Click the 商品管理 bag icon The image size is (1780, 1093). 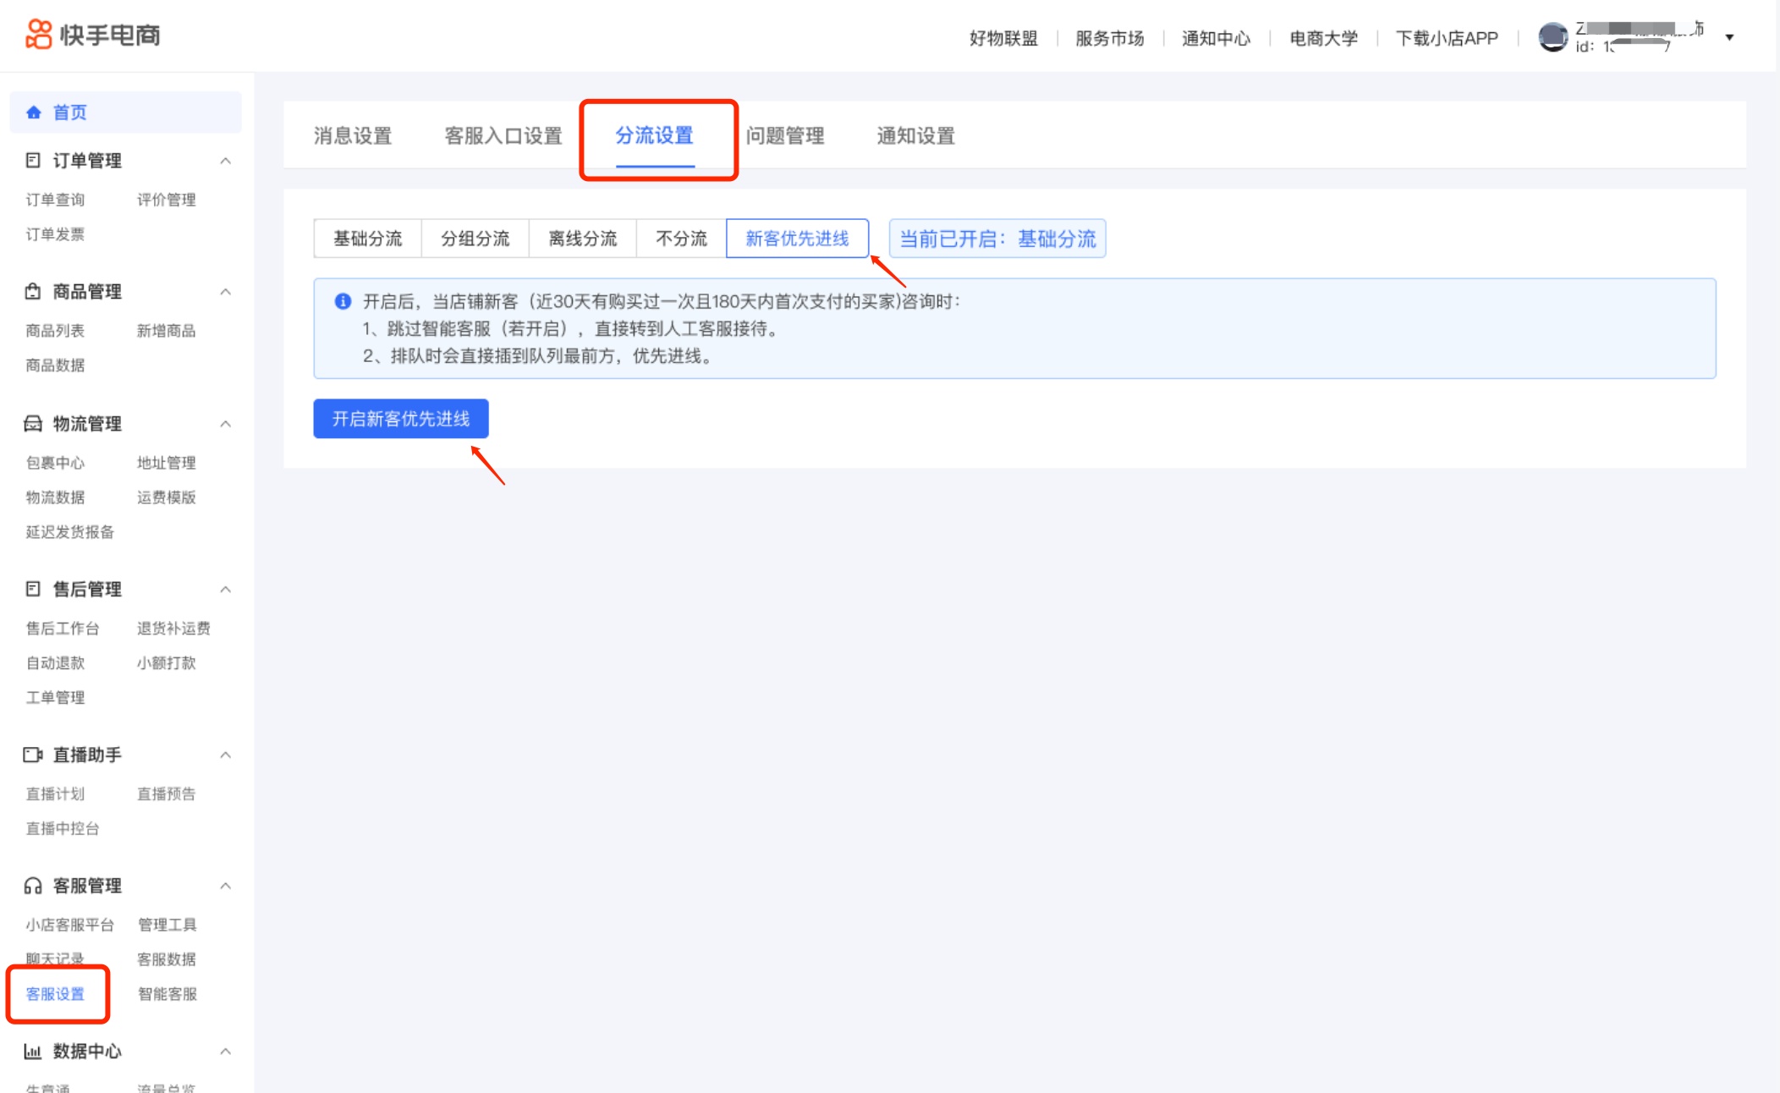33,291
